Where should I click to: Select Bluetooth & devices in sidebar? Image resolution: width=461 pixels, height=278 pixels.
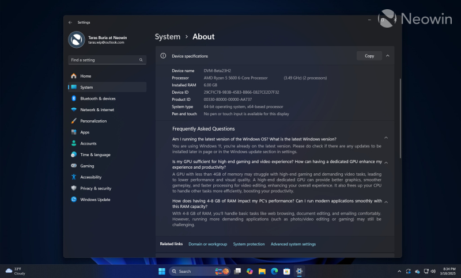click(97, 98)
